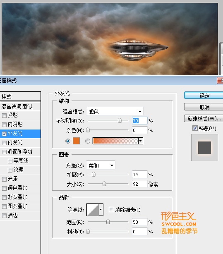Click the 扩展 spread value field showing 14
The width and height of the screenshot is (223, 254).
point(140,175)
